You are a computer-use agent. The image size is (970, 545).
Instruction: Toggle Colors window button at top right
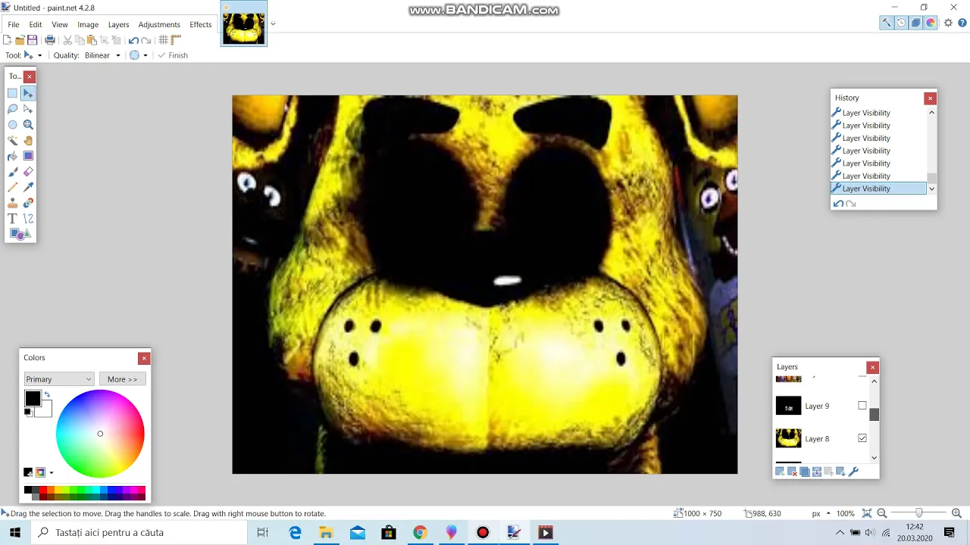pos(931,23)
